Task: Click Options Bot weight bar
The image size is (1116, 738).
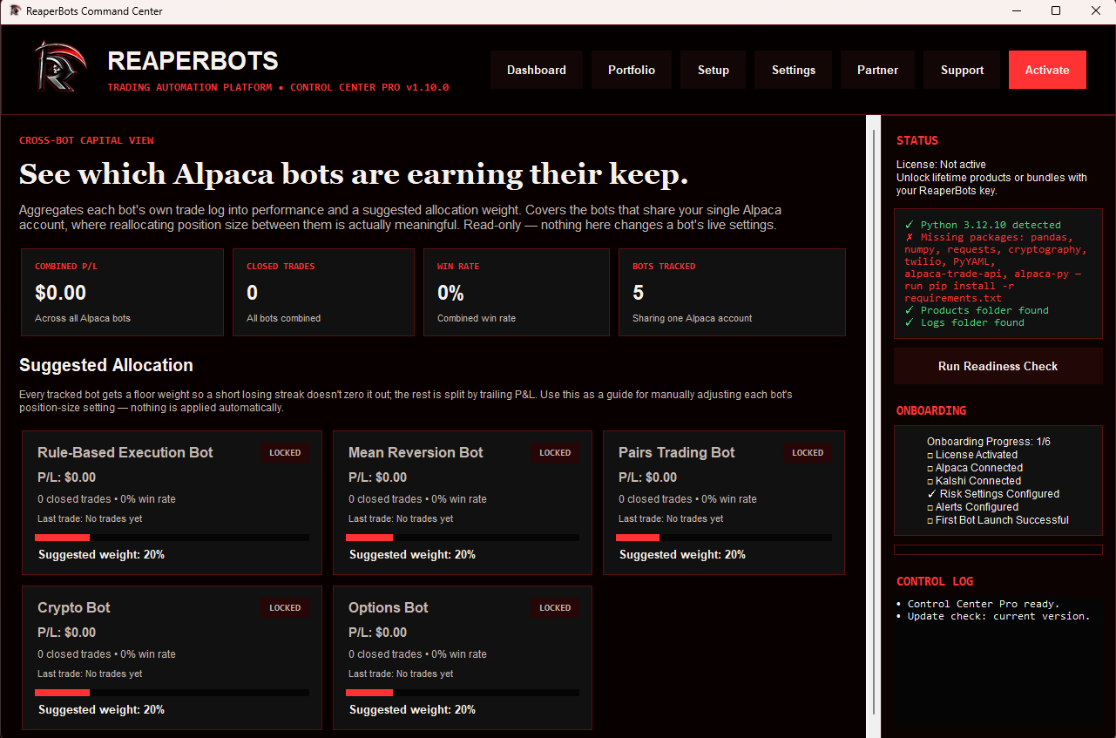Action: point(463,693)
